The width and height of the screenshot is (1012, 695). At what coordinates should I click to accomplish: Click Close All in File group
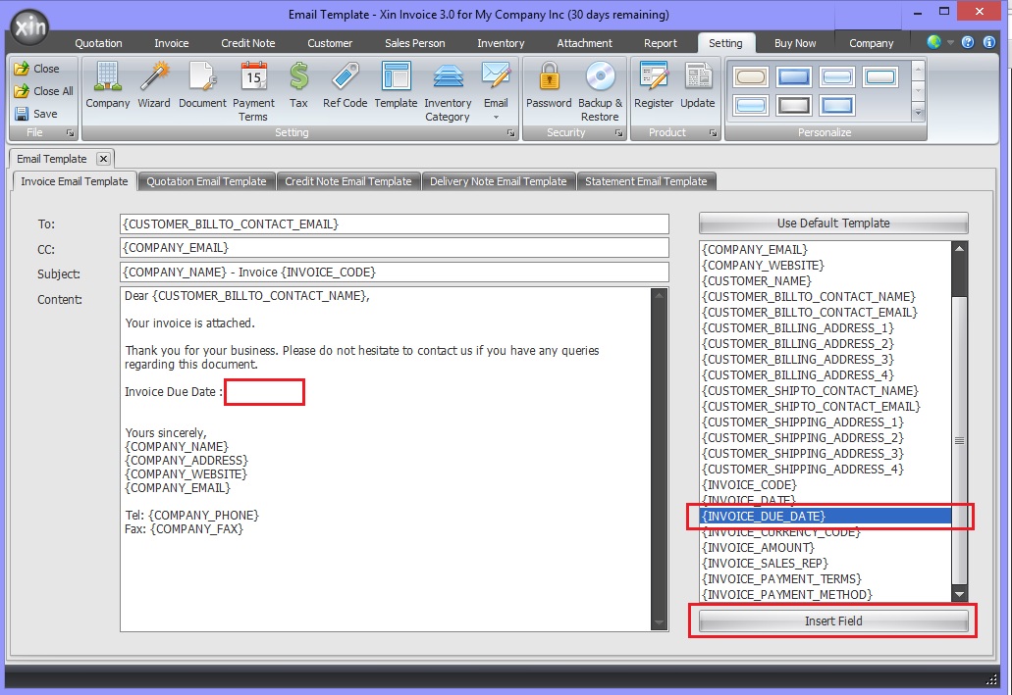[x=44, y=91]
